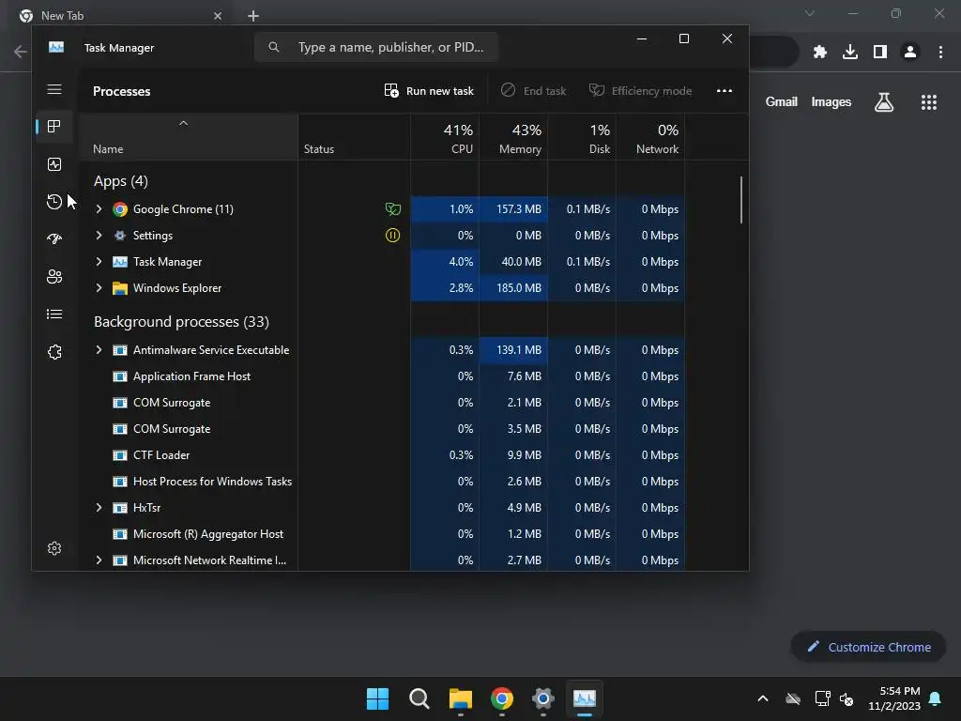The width and height of the screenshot is (961, 721).
Task: Expand the Windows Explorer process group
Action: [x=99, y=288]
